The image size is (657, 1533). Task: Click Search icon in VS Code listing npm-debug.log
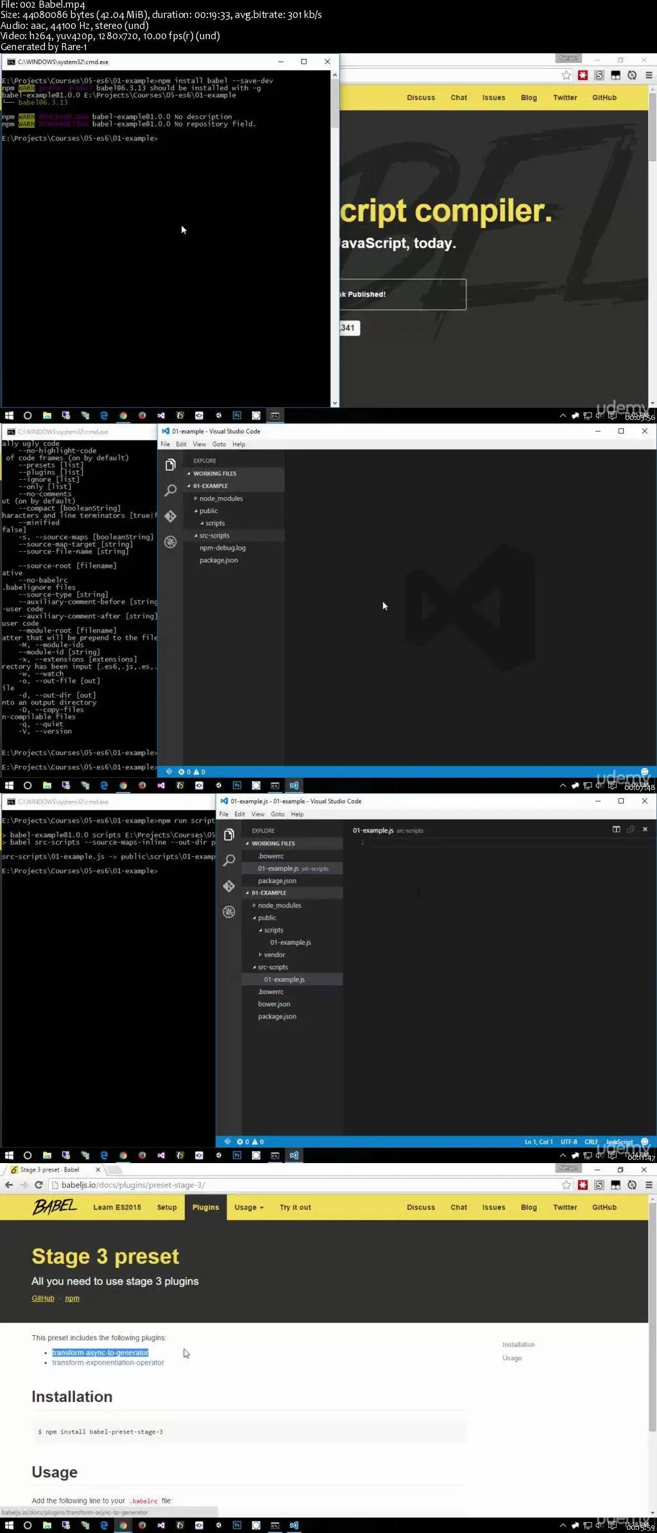point(171,491)
